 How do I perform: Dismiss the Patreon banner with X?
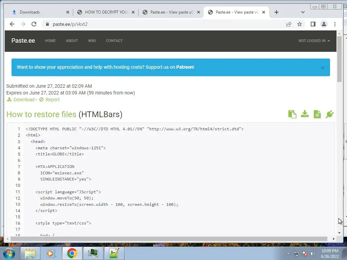[x=323, y=68]
